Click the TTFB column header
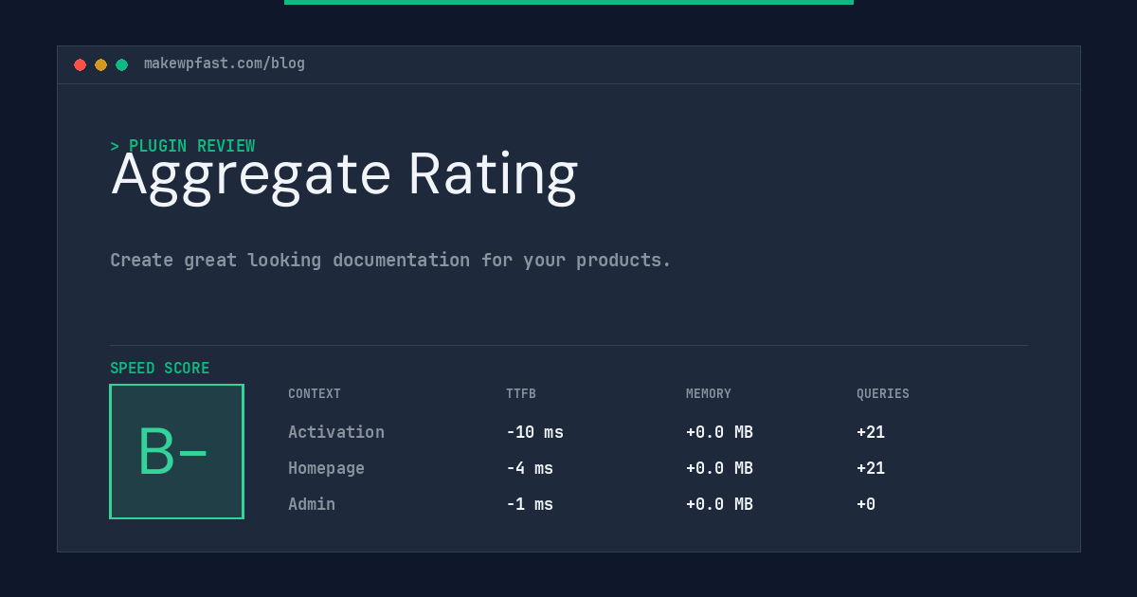This screenshot has width=1137, height=597. click(x=521, y=394)
